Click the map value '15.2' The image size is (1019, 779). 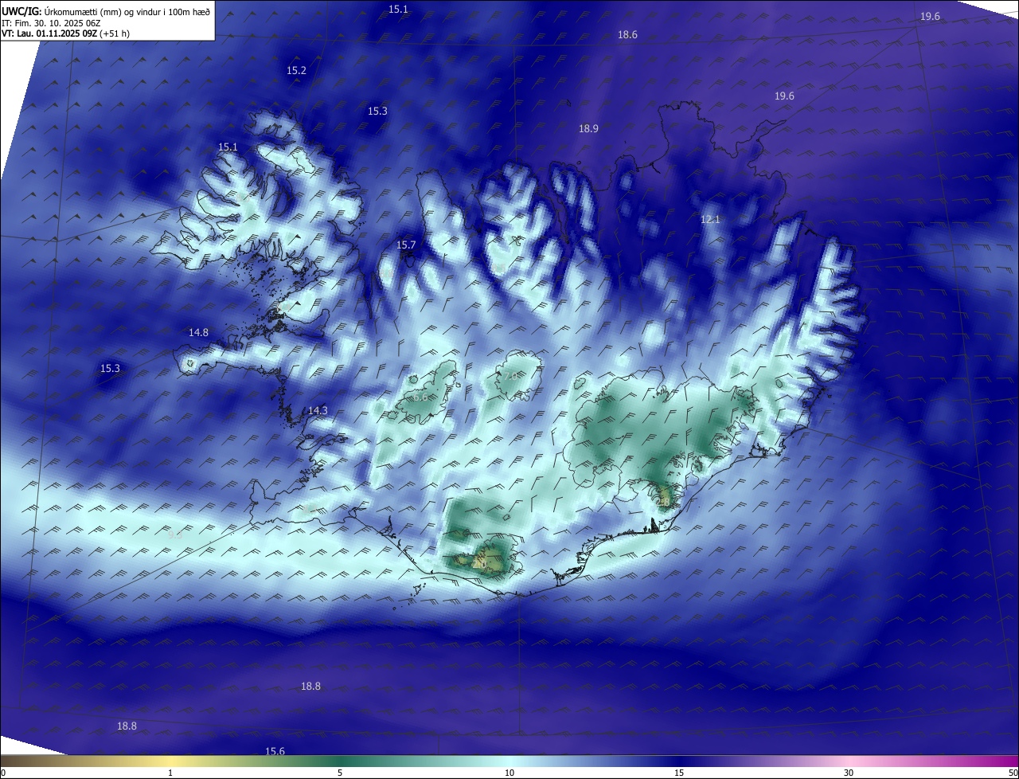click(296, 71)
